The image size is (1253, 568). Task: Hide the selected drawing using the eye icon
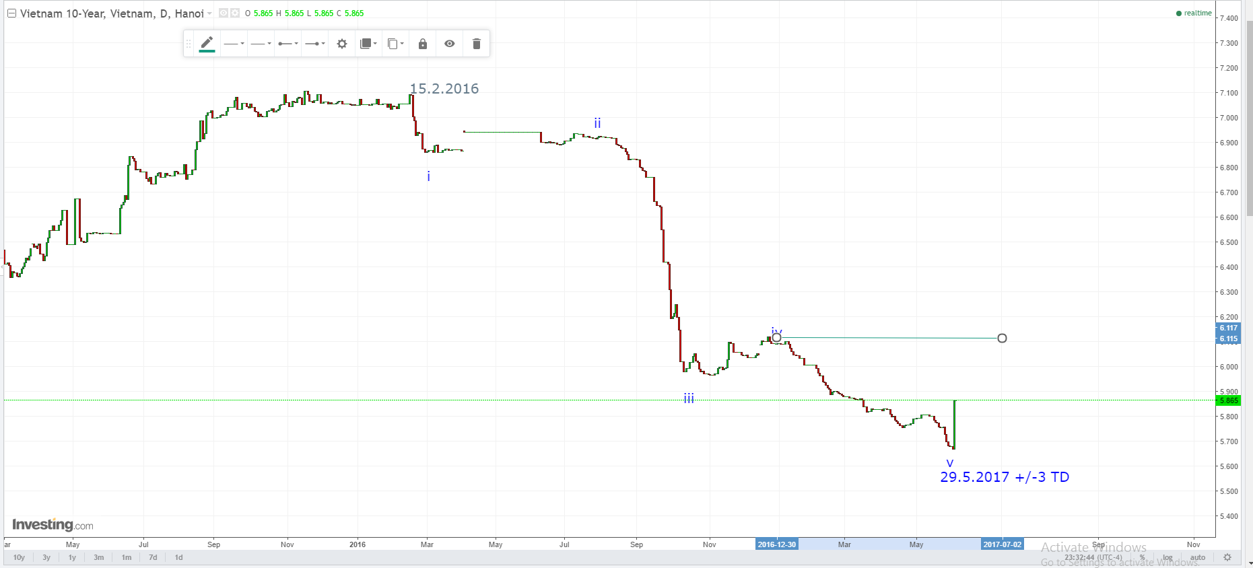click(450, 44)
